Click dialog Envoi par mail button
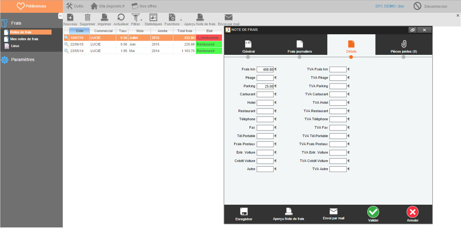 coord(334,214)
